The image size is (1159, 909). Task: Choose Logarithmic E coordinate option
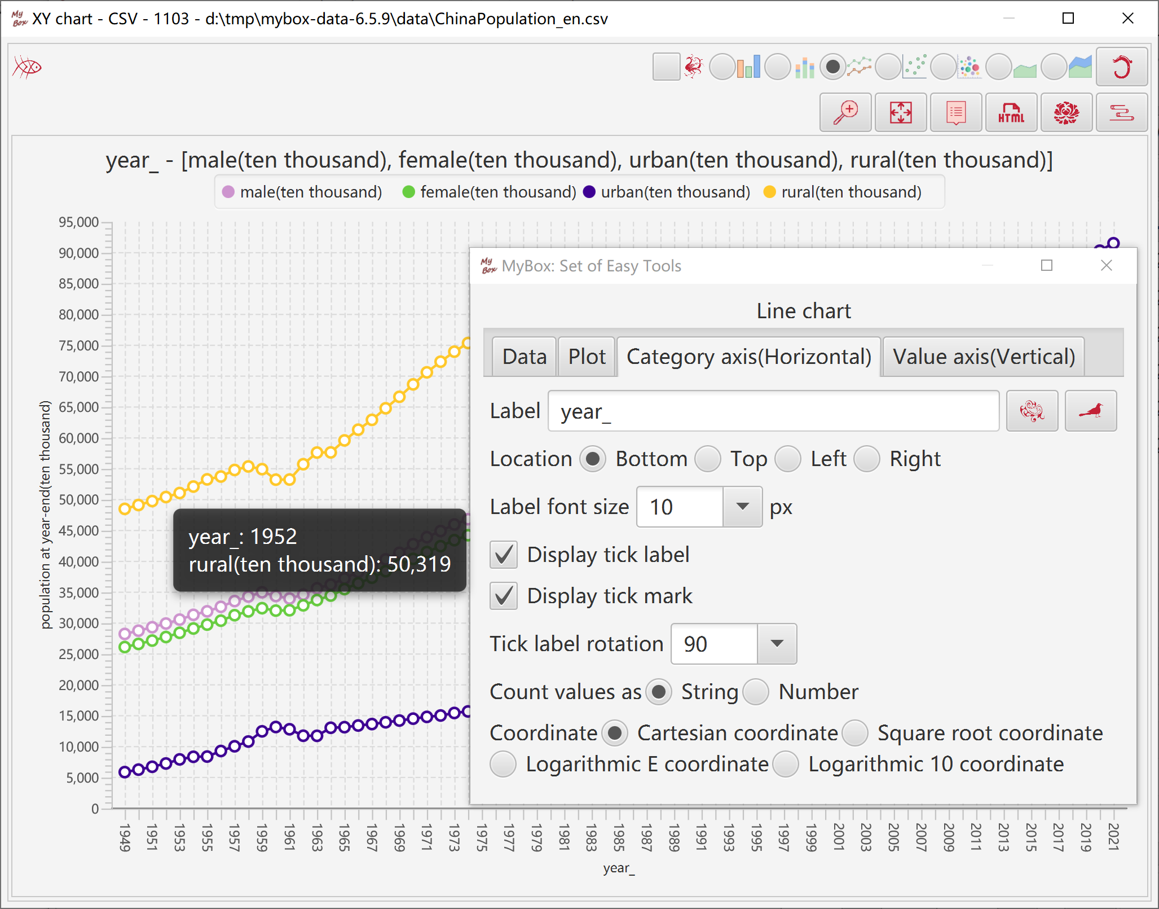(503, 764)
